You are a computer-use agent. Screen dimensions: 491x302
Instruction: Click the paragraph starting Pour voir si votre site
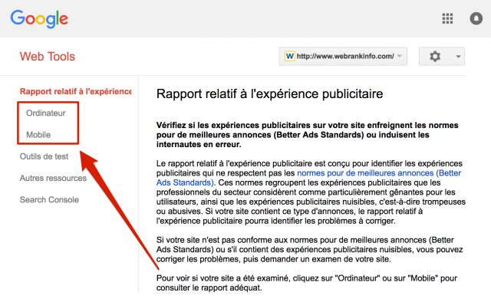click(307, 283)
